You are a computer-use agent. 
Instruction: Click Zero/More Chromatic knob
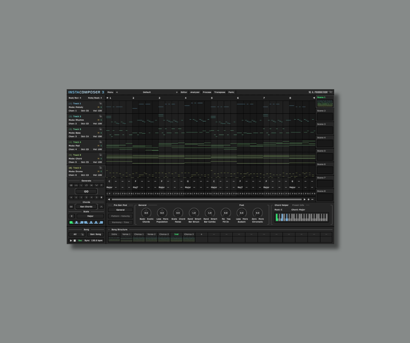(257, 213)
